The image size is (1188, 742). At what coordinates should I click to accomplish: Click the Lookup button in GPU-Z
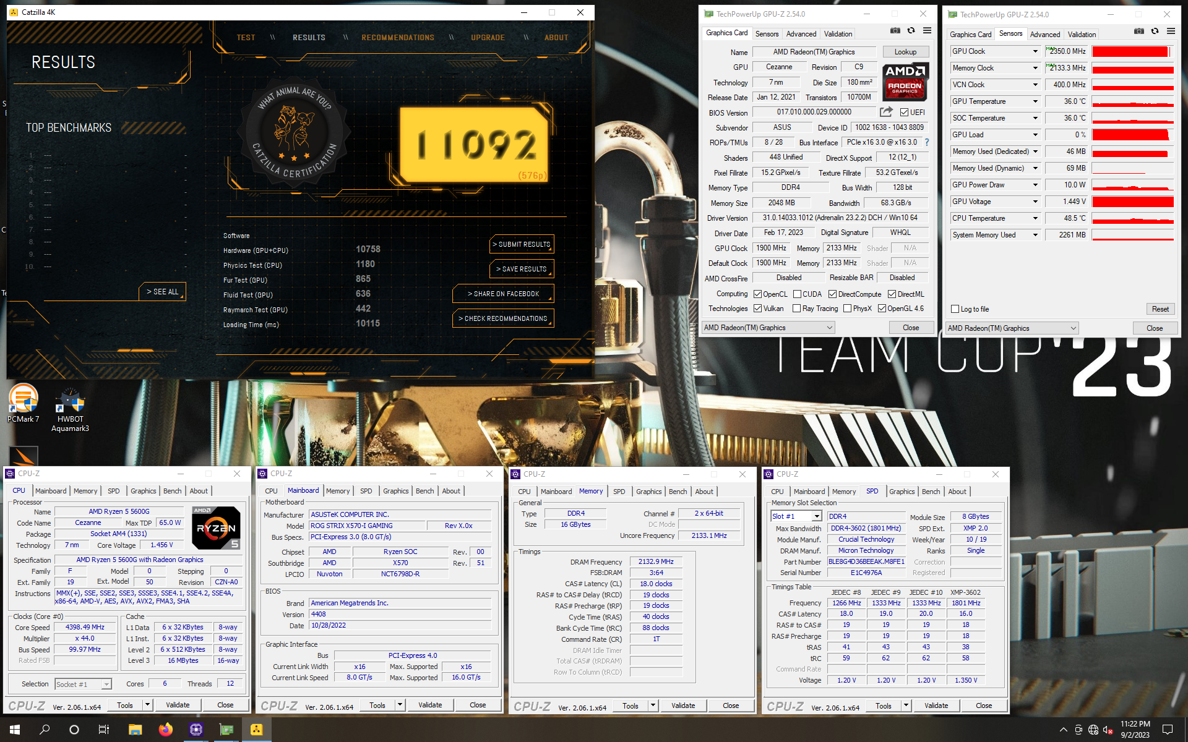pos(905,52)
